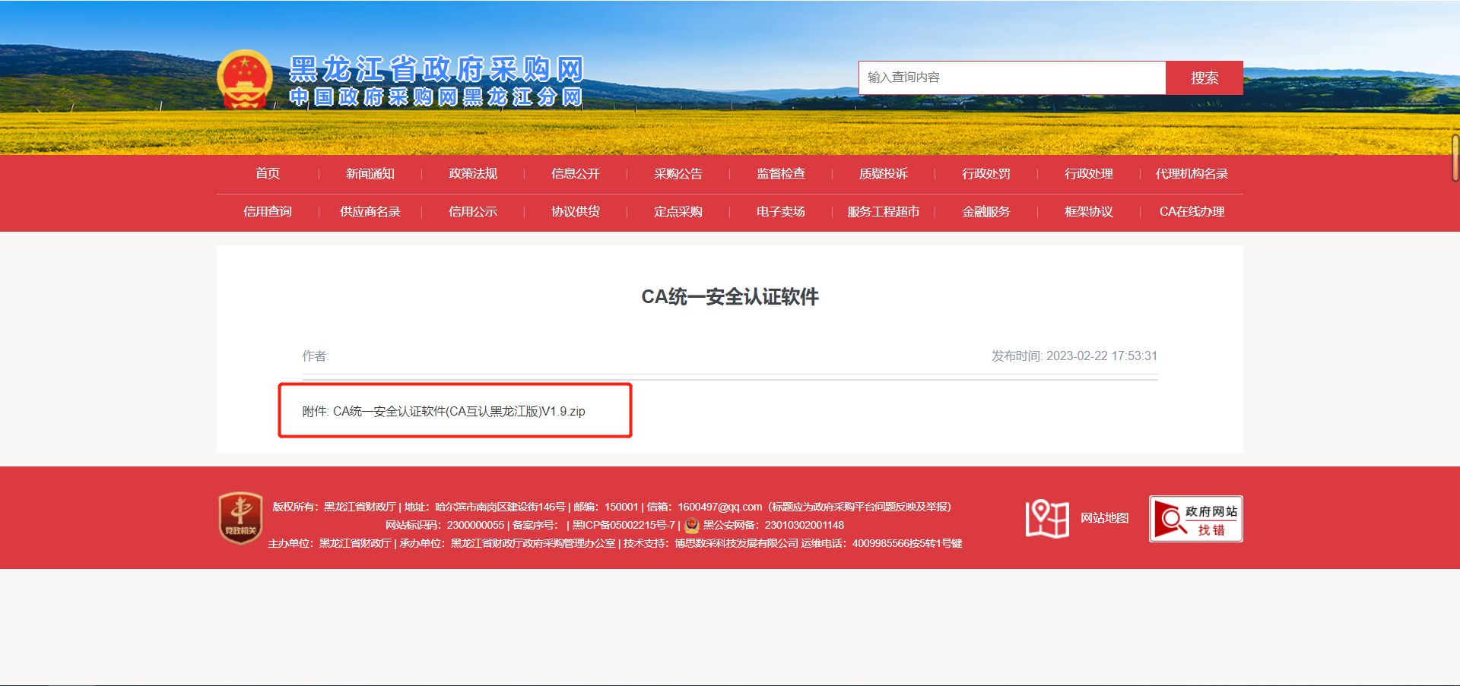Click the search input field
This screenshot has height=686, width=1460.
pos(1012,77)
